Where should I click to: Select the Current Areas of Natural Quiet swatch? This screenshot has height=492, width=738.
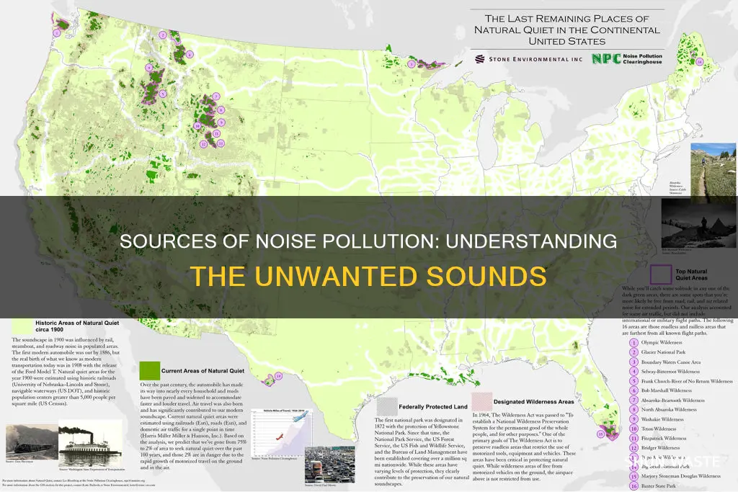pyautogui.click(x=150, y=371)
